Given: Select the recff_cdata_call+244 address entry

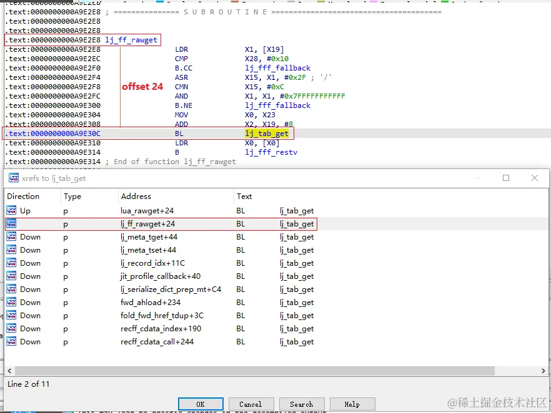Looking at the screenshot, I should point(157,341).
